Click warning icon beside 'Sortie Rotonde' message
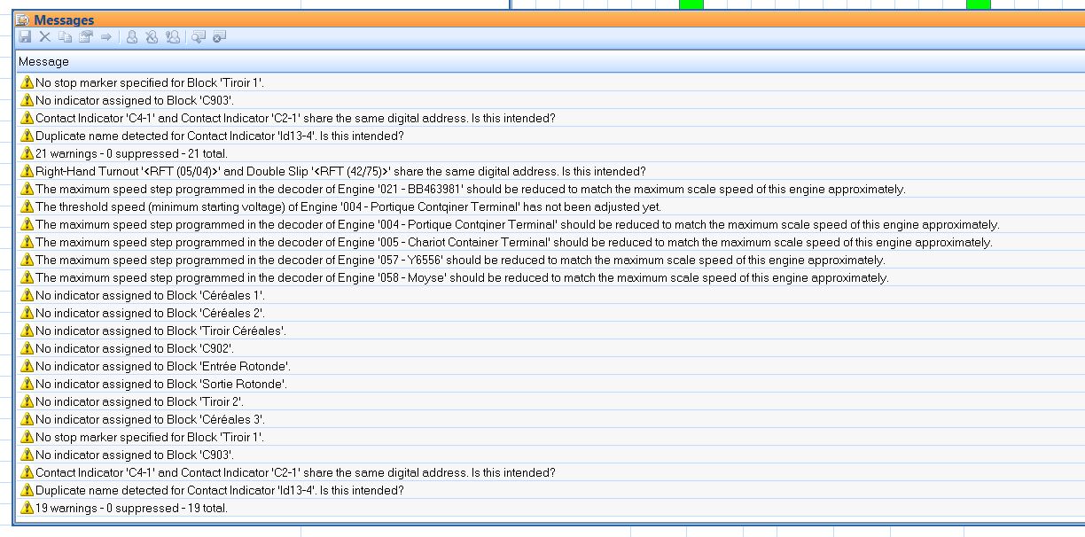The height and width of the screenshot is (537, 1085). 27,384
